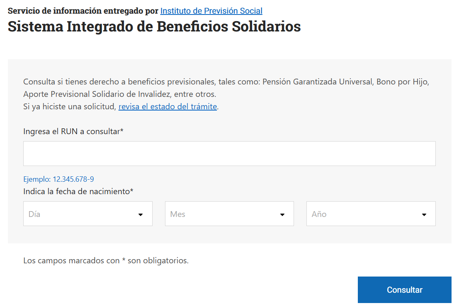Screen dimensions: 459x308
Task: Expand the year selector arrow
Action: pyautogui.click(x=424, y=214)
